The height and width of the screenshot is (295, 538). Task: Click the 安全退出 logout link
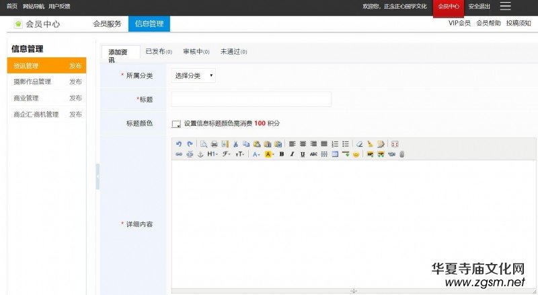tap(479, 7)
